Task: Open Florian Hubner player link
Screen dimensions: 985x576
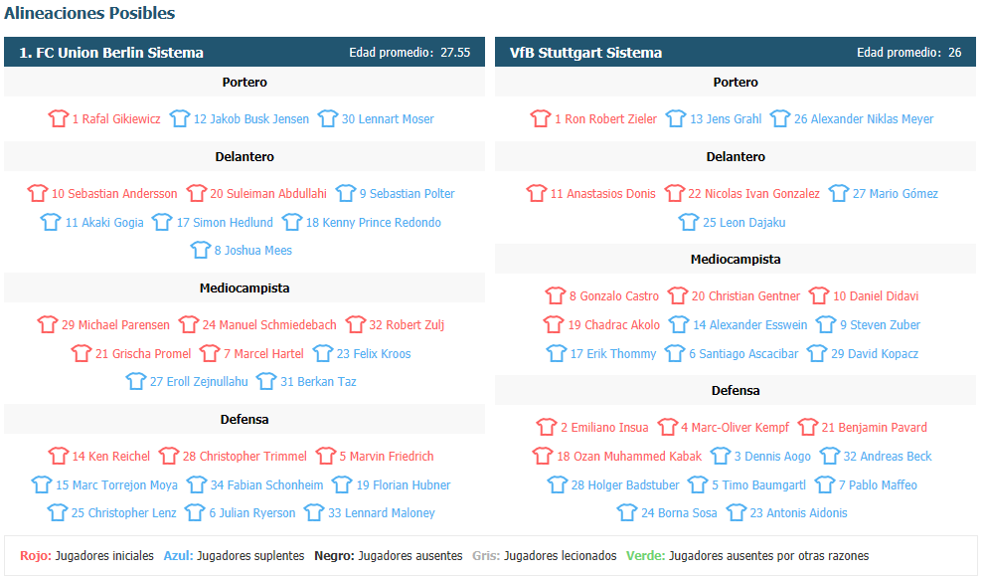Action: point(404,485)
